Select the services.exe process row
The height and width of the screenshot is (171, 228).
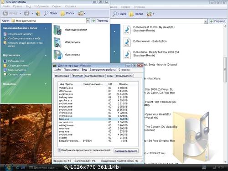tap(93, 122)
